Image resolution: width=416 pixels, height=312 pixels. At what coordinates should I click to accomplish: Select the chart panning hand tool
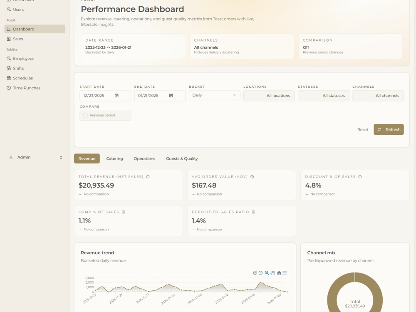[x=273, y=273]
